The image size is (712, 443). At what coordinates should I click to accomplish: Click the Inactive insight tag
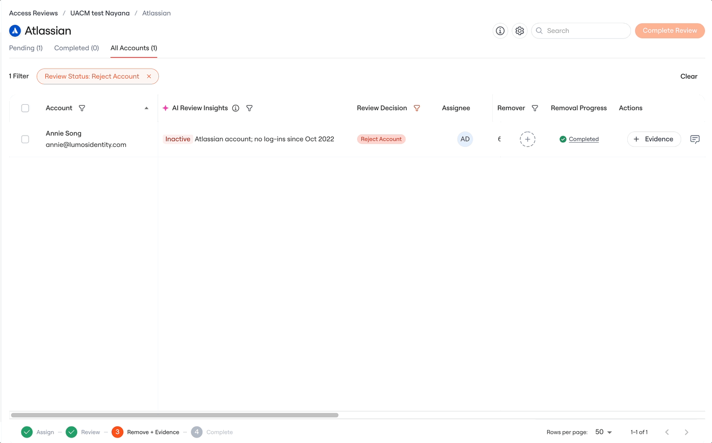[x=178, y=139]
